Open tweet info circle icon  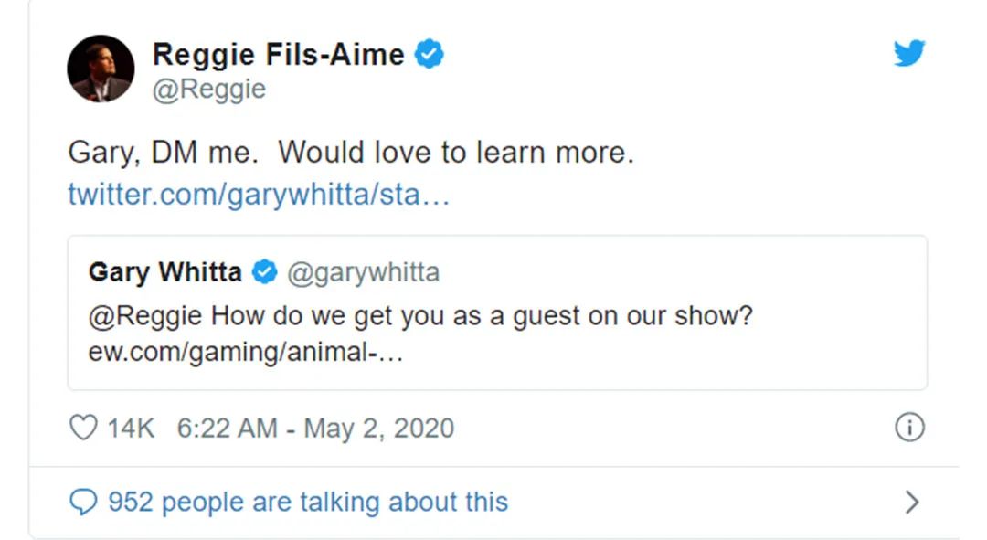(908, 428)
